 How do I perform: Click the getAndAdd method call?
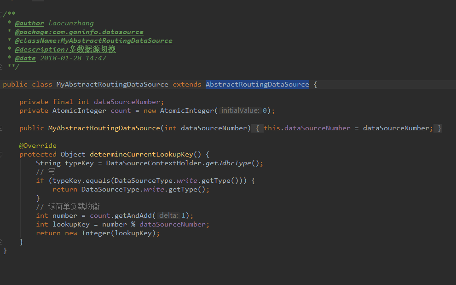133,215
